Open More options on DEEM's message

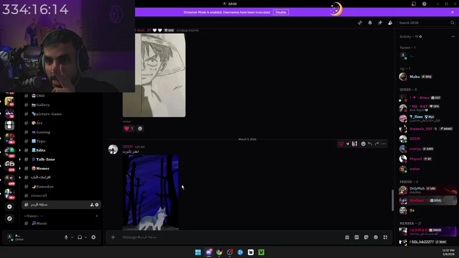383,144
